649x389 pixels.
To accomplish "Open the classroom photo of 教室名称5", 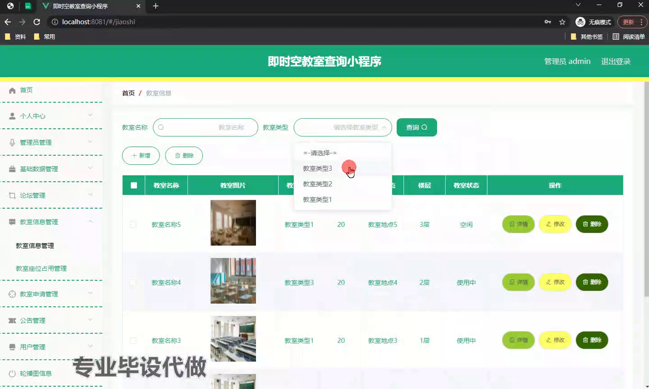I will [x=233, y=223].
